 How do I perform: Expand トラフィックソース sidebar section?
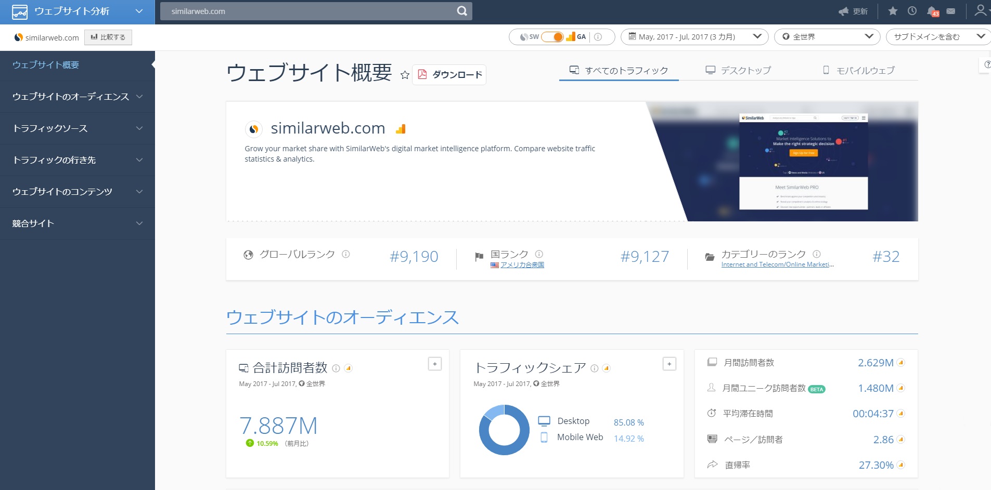[78, 128]
